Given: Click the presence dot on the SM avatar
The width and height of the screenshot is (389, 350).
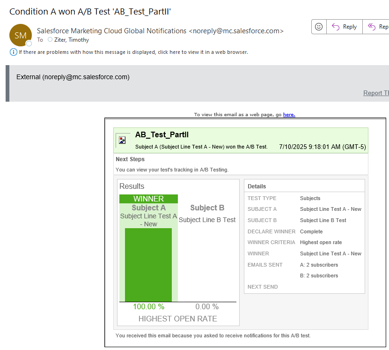Looking at the screenshot, I should point(29,44).
